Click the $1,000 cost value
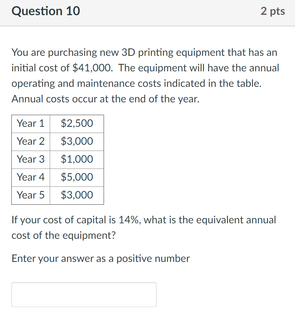The height and width of the screenshot is (326, 295). [x=77, y=160]
